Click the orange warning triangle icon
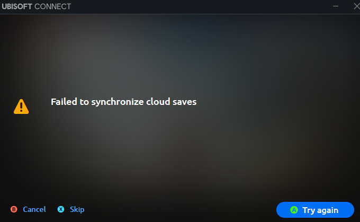Image resolution: width=360 pixels, height=222 pixels. [21, 106]
